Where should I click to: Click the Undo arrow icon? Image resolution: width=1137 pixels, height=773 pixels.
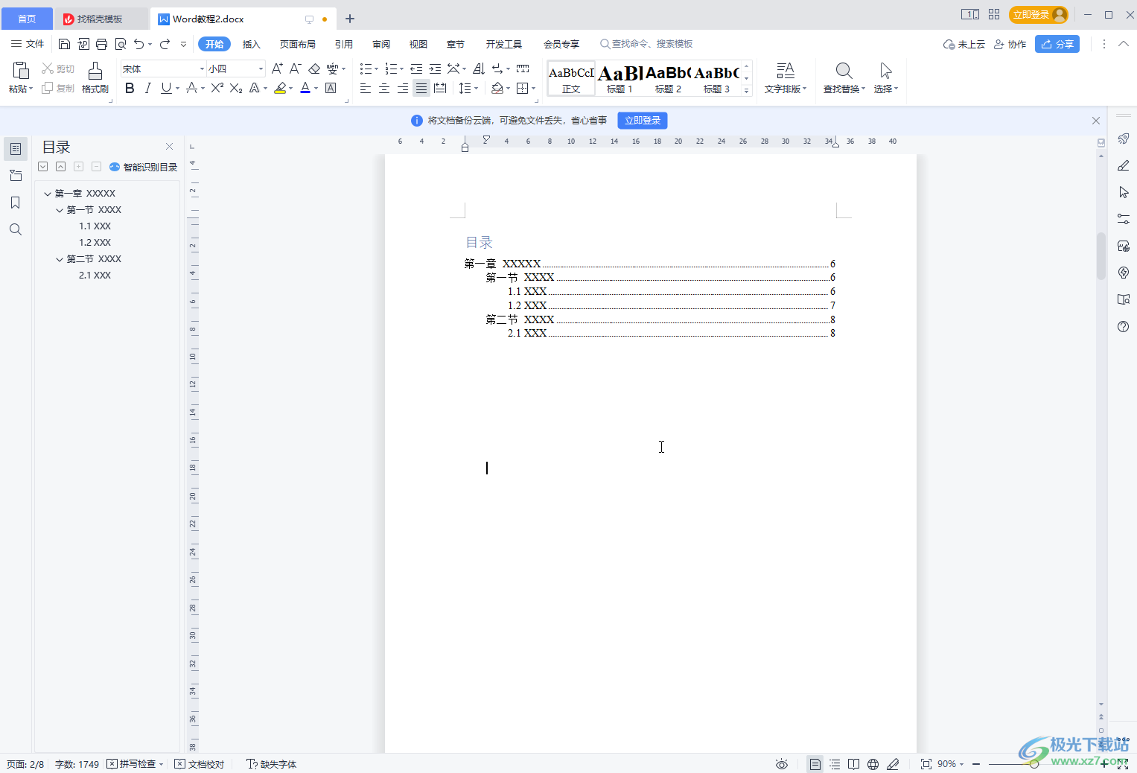pos(138,44)
